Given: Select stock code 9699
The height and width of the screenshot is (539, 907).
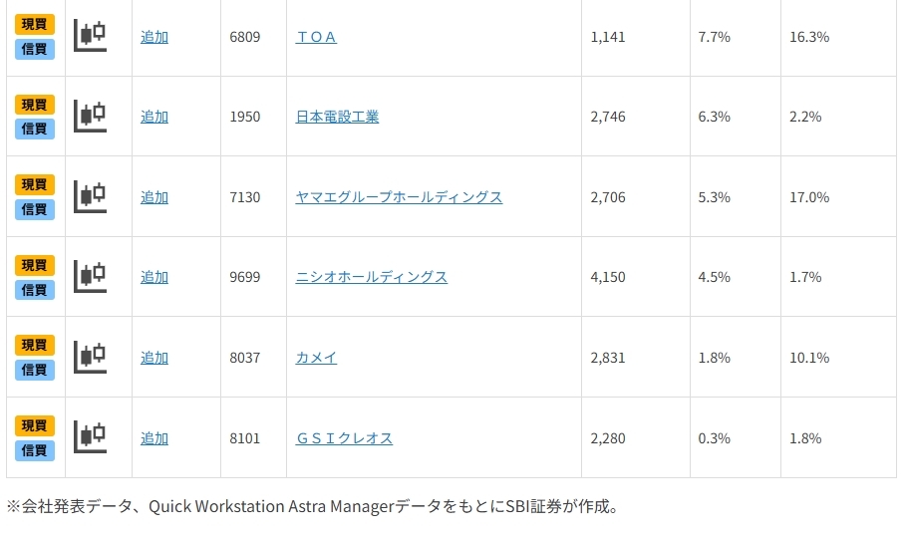Looking at the screenshot, I should click(x=244, y=277).
